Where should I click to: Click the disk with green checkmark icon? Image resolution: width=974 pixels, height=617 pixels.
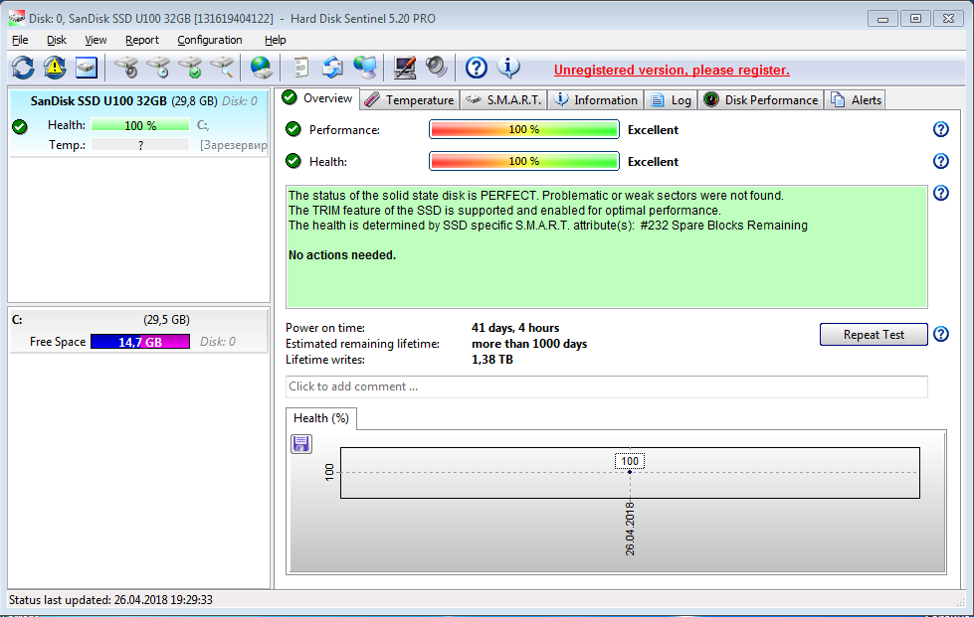[190, 67]
